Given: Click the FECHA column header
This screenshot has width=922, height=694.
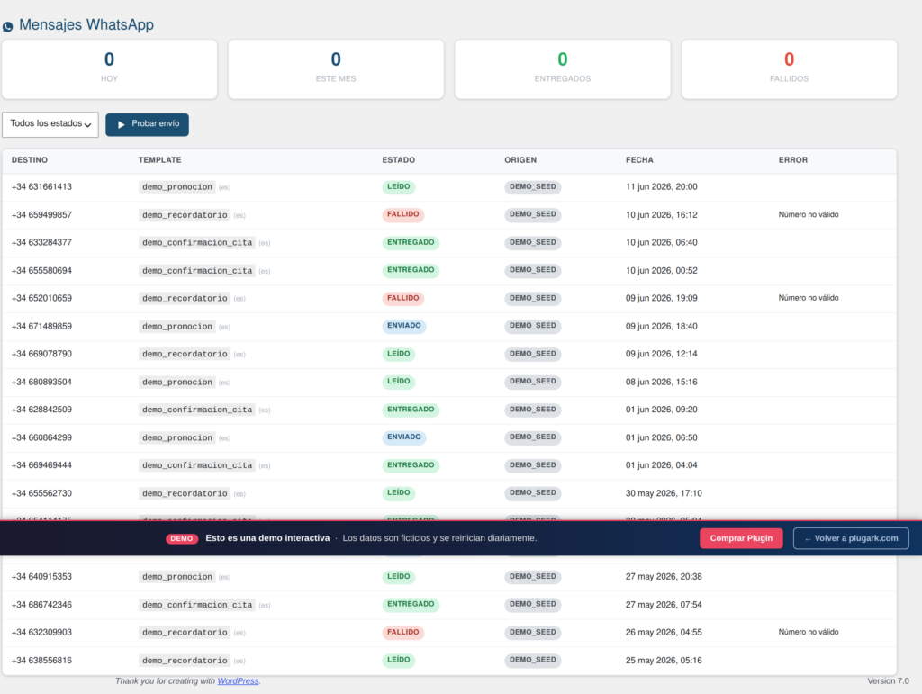Looking at the screenshot, I should point(639,160).
